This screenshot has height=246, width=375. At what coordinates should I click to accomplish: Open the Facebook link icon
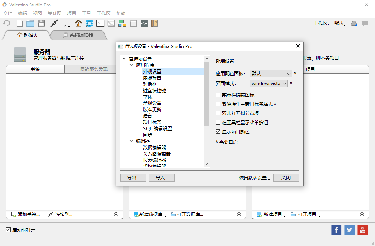[336, 230]
